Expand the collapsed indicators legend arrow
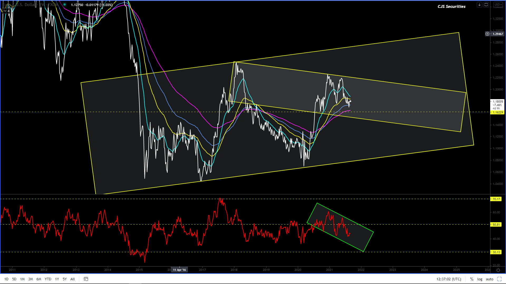 (x=5, y=11)
